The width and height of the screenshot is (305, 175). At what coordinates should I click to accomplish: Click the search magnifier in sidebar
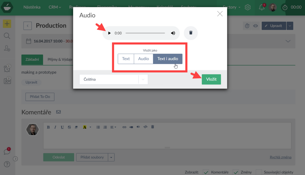point(7,36)
